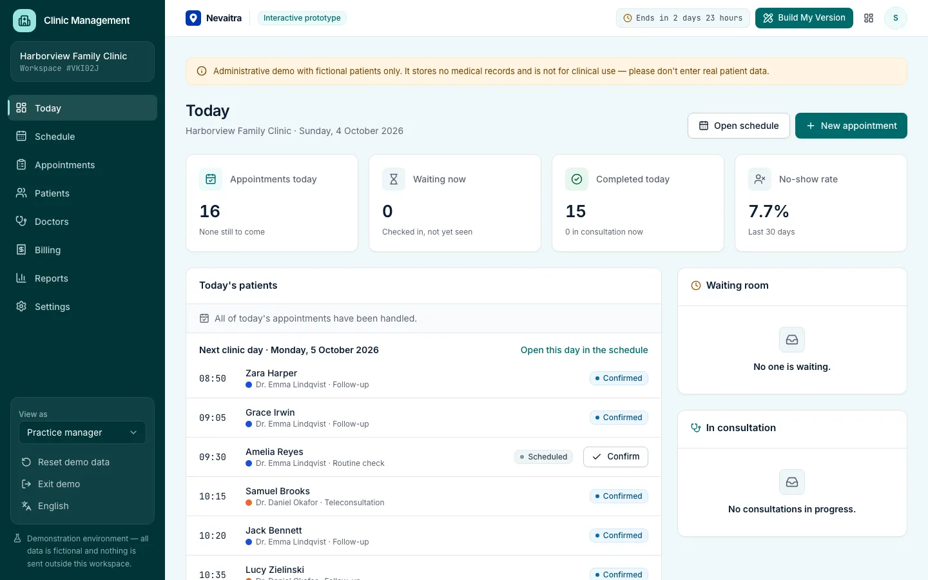Open Appointments in the sidebar
The height and width of the screenshot is (580, 928).
[x=82, y=164]
